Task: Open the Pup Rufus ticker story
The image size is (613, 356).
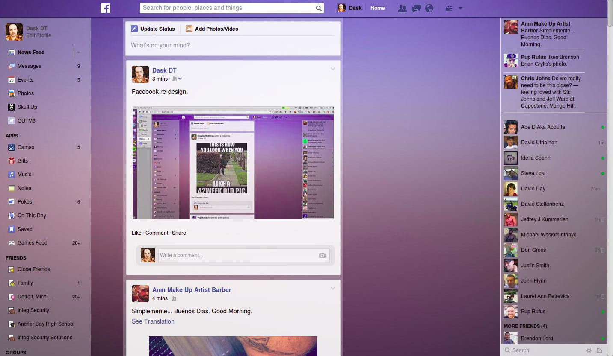Action: [x=544, y=61]
